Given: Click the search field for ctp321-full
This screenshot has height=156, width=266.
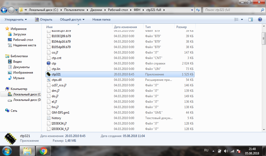Looking at the screenshot, I should [231, 10].
